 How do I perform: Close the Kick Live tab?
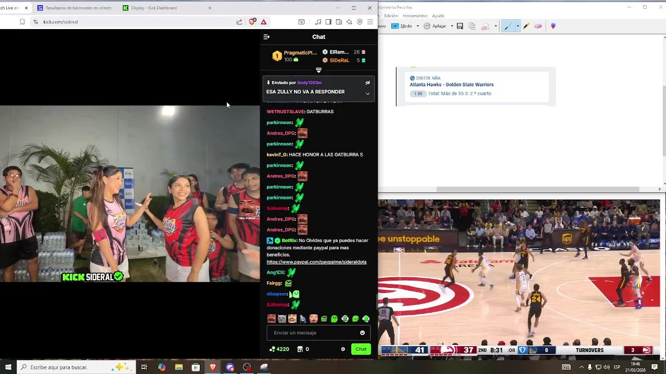tap(26, 8)
